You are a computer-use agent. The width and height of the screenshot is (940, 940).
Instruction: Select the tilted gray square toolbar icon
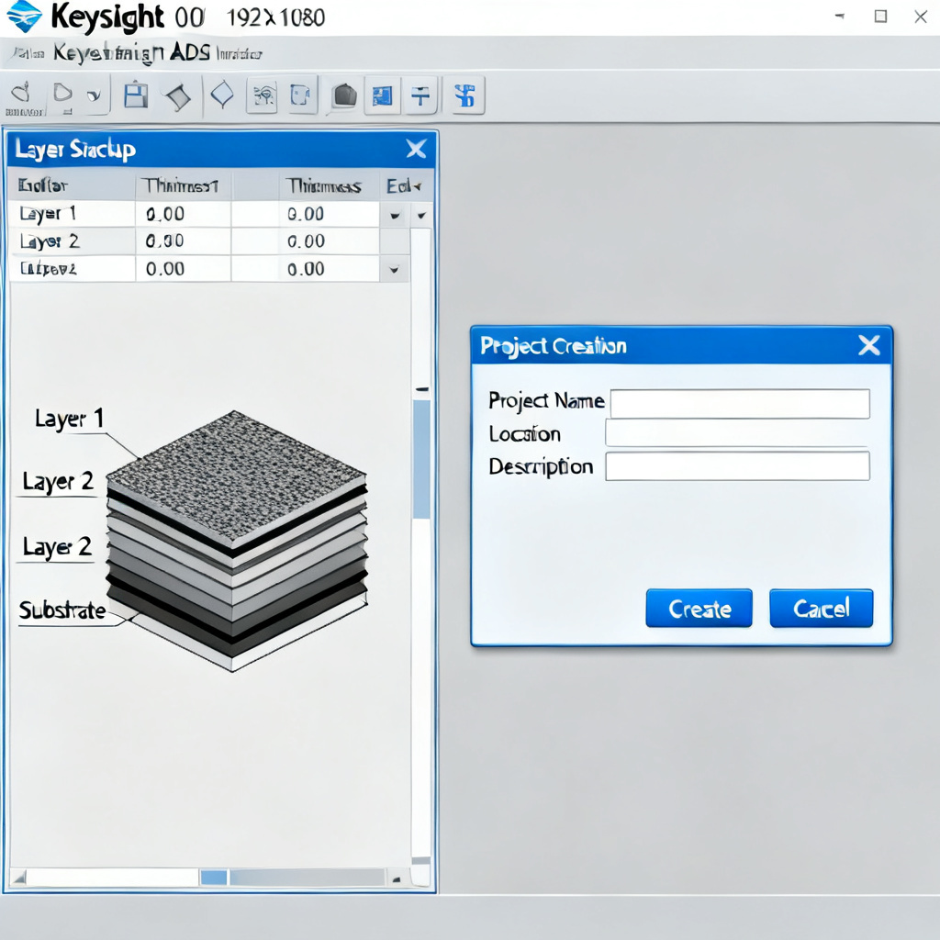(178, 95)
